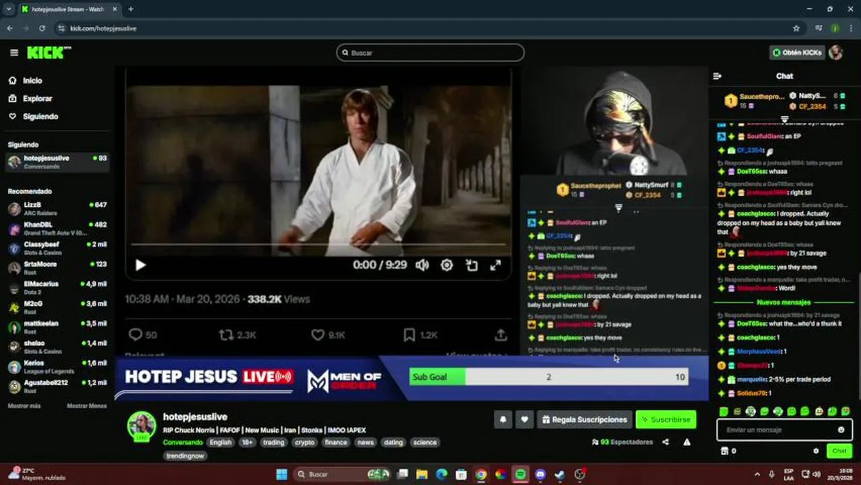Viewport: 861px width, 485px height.
Task: Click the tweet reply comment icon
Action: pos(135,335)
